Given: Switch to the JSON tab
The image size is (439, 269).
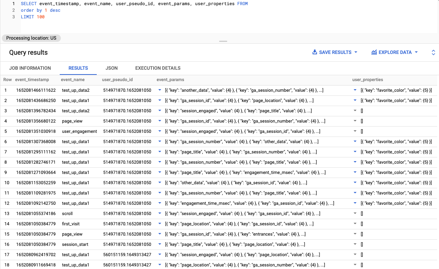Looking at the screenshot, I should pos(111,68).
